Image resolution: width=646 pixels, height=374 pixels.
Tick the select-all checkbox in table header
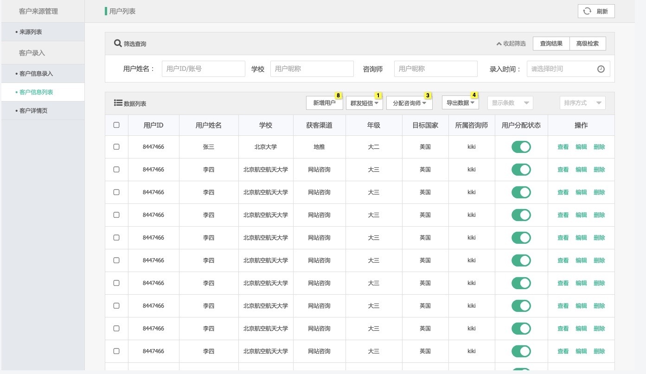116,125
